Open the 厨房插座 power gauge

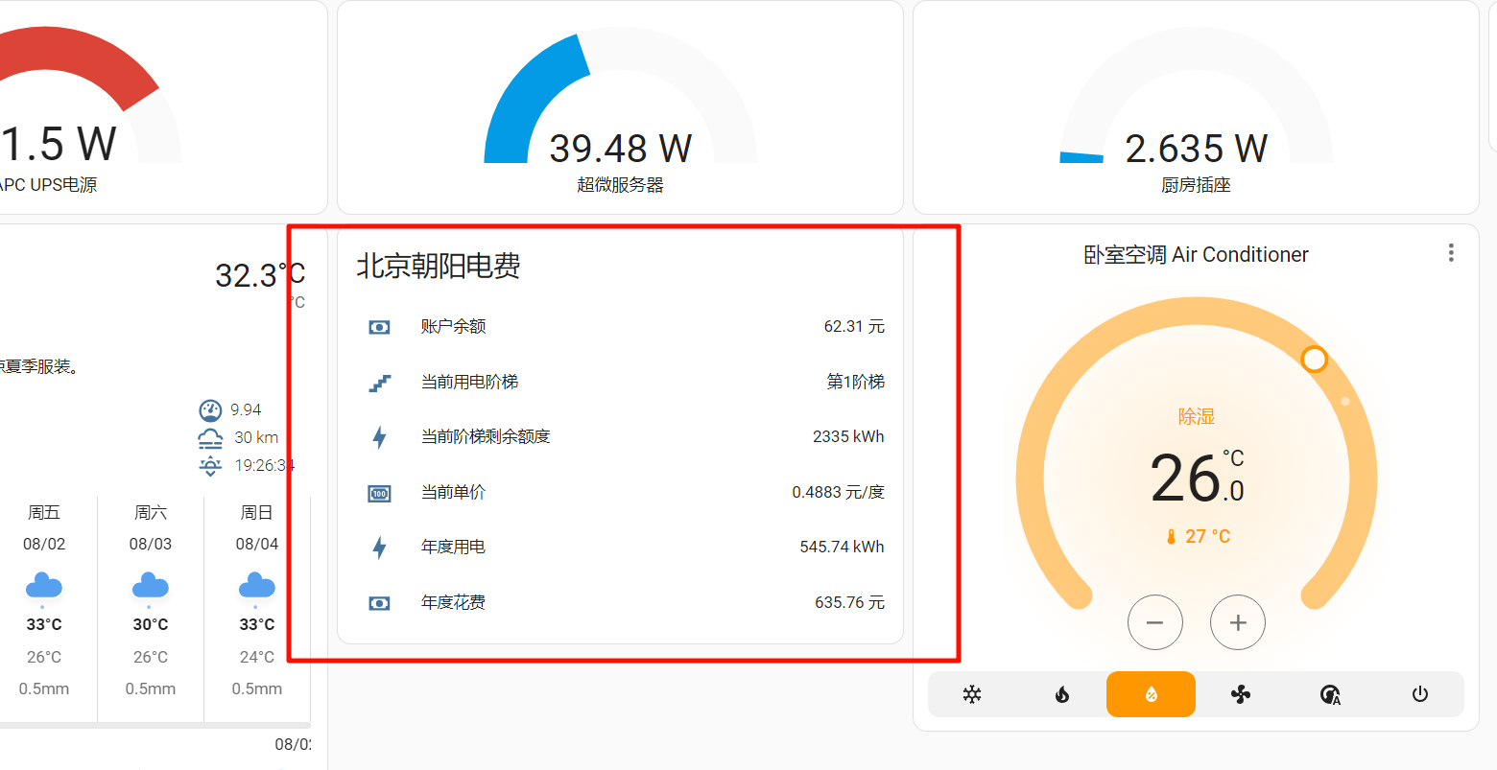coord(1196,107)
